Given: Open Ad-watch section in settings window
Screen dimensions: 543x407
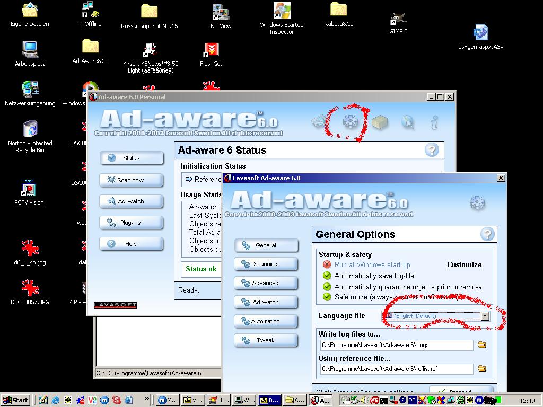Looking at the screenshot, I should (x=266, y=302).
